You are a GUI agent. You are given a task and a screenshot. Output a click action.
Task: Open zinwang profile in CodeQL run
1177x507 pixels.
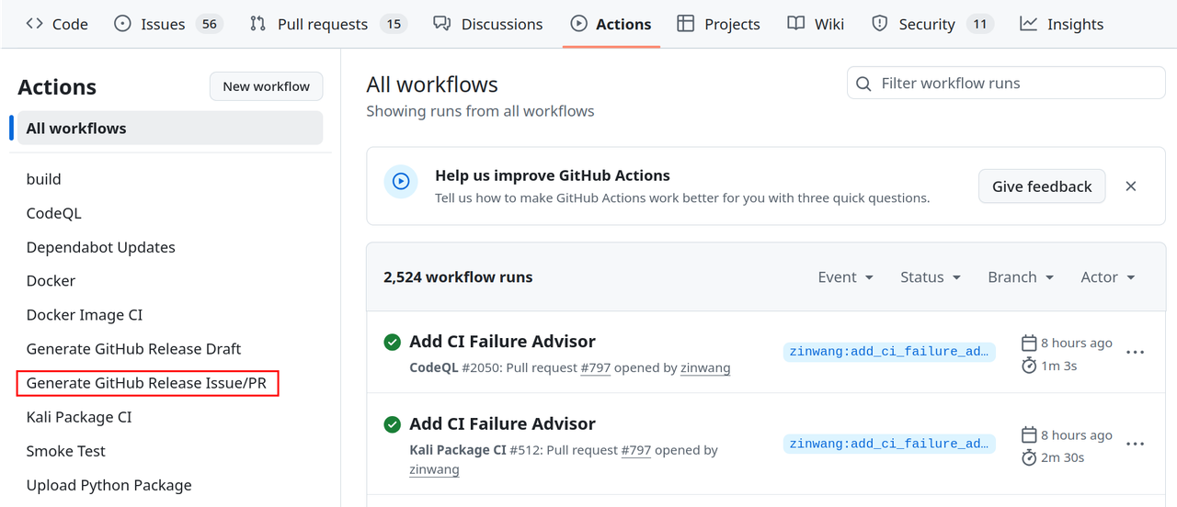coord(705,367)
